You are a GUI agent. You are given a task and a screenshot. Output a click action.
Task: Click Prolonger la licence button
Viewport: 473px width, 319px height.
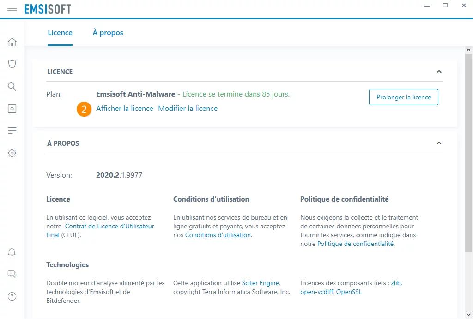[x=404, y=97]
